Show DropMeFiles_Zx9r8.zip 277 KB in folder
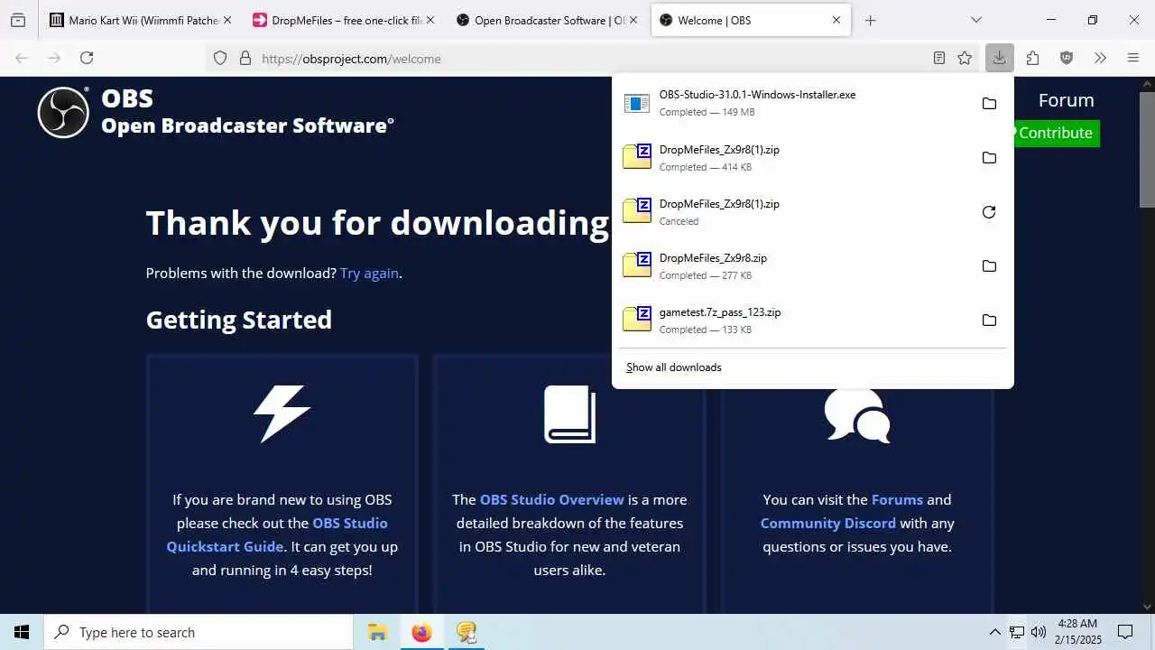Viewport: 1155px width, 650px height. pyautogui.click(x=989, y=266)
